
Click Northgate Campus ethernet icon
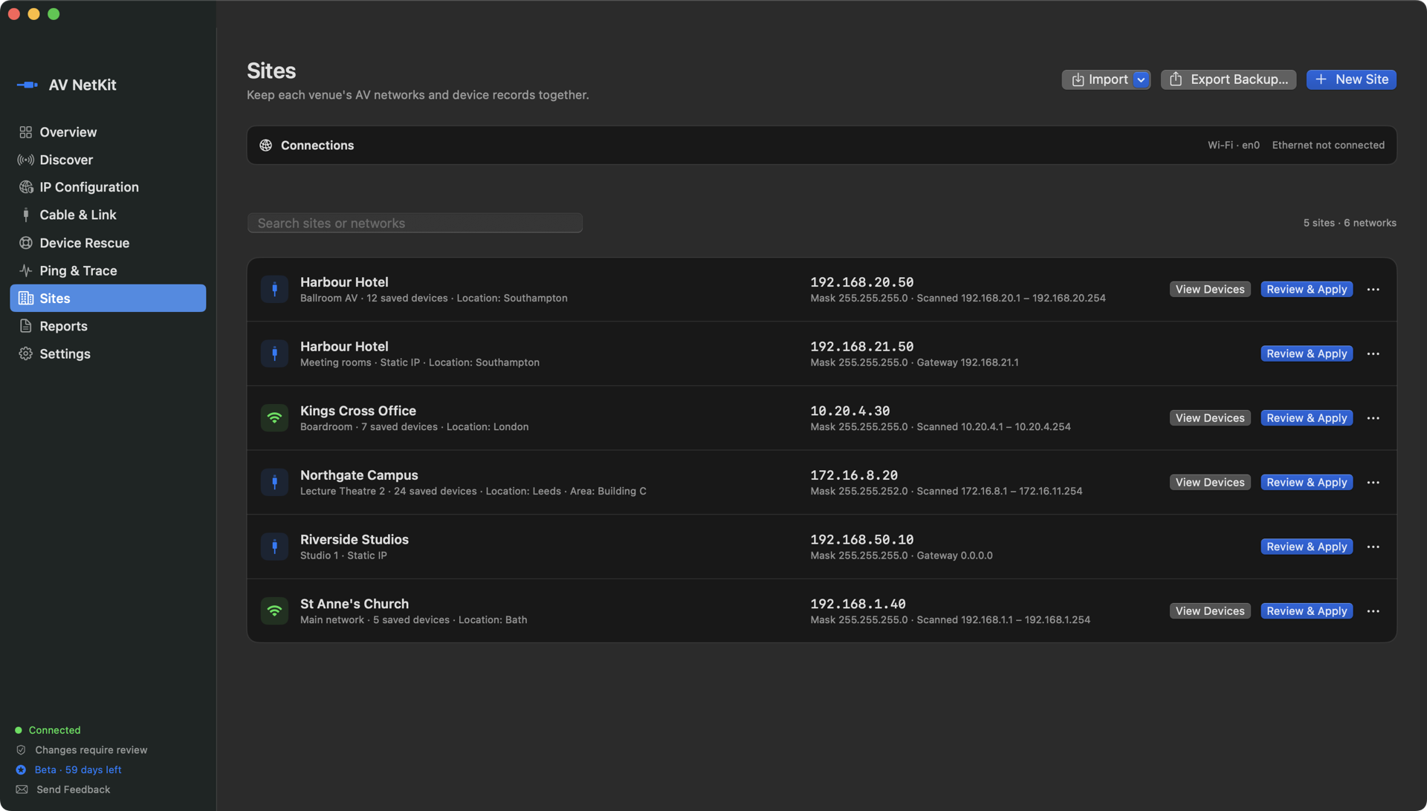coord(274,482)
